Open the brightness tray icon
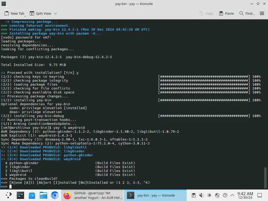The image size is (268, 201). [209, 195]
